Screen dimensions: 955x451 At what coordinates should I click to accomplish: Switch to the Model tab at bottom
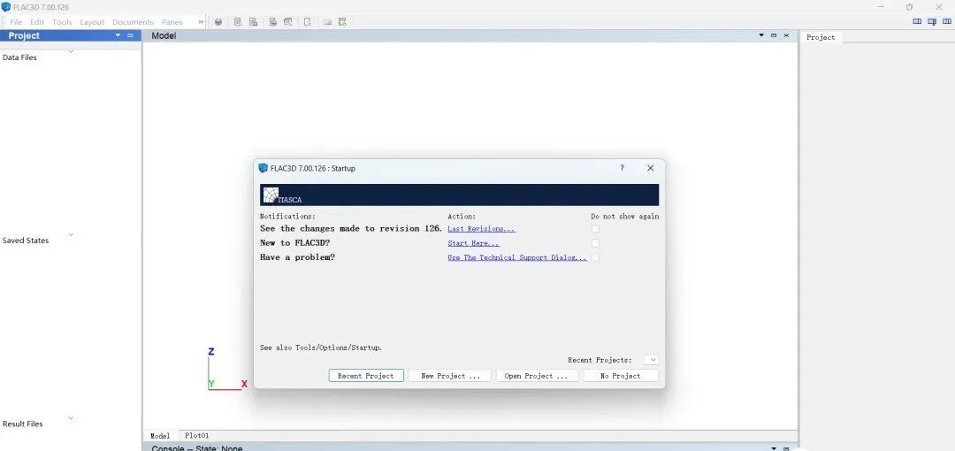pyautogui.click(x=160, y=436)
